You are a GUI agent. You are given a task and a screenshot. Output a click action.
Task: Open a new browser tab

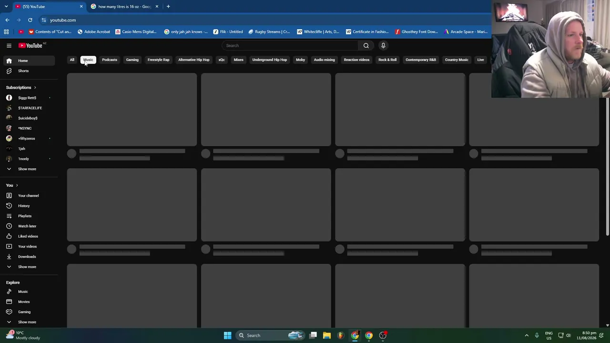[x=168, y=7]
